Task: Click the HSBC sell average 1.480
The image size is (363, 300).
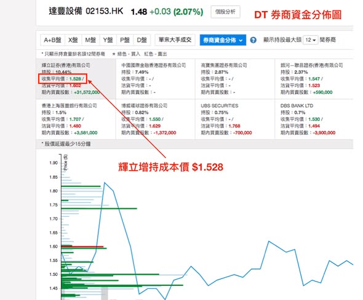Action: coord(75,126)
